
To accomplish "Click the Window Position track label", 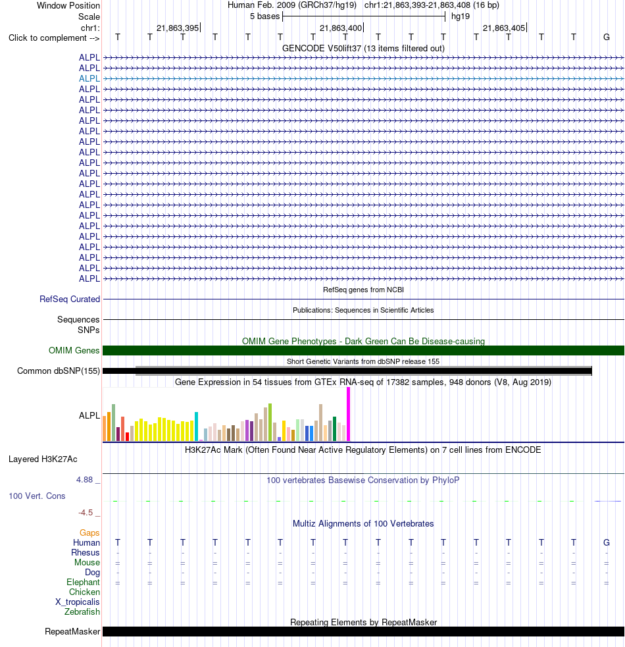I will 68,6.
